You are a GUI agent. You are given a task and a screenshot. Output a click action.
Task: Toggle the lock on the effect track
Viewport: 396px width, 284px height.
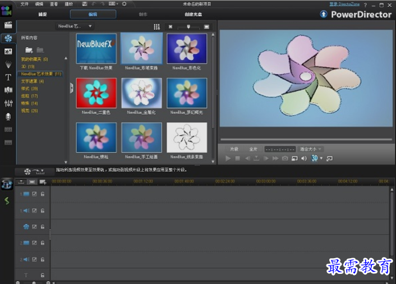point(43,227)
